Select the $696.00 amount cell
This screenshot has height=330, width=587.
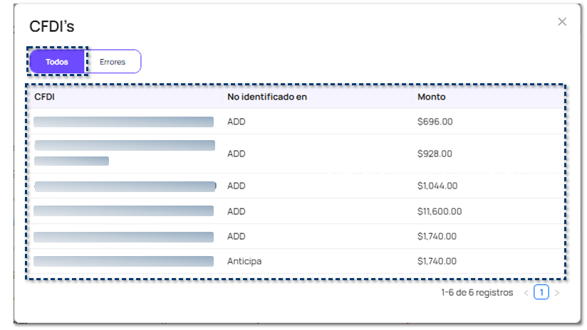[435, 122]
